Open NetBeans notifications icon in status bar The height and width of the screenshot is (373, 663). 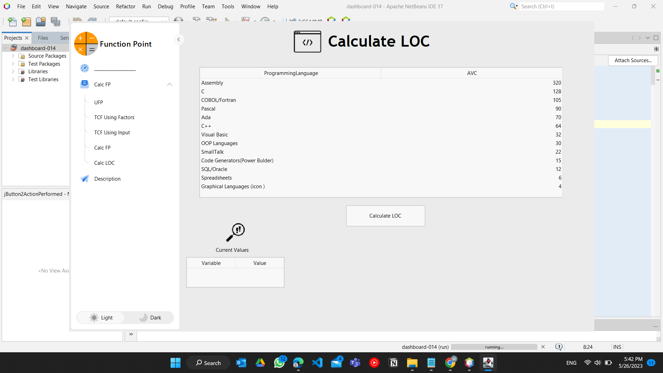[559, 347]
